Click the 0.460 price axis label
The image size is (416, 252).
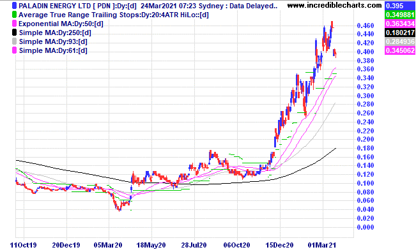(x=366, y=26)
